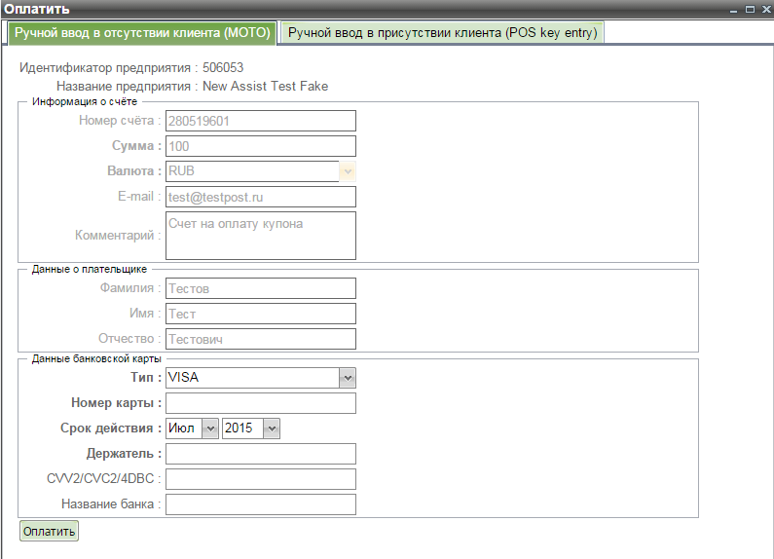Screen dimensions: 774x559
Task: Close the Оплатить dialog window
Action: (764, 8)
